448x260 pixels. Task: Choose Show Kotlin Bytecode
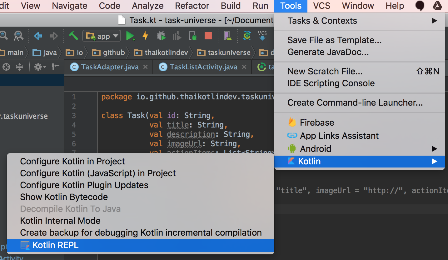pyautogui.click(x=63, y=197)
